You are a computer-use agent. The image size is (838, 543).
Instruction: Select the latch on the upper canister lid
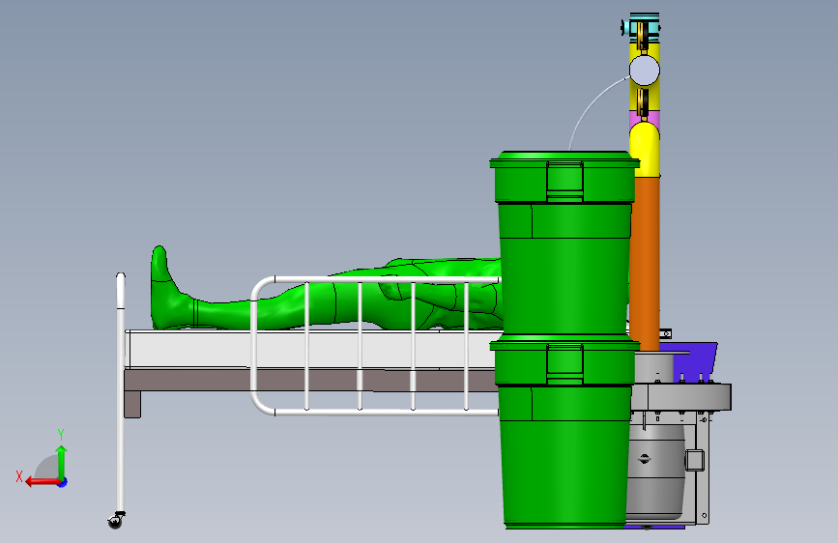564,181
